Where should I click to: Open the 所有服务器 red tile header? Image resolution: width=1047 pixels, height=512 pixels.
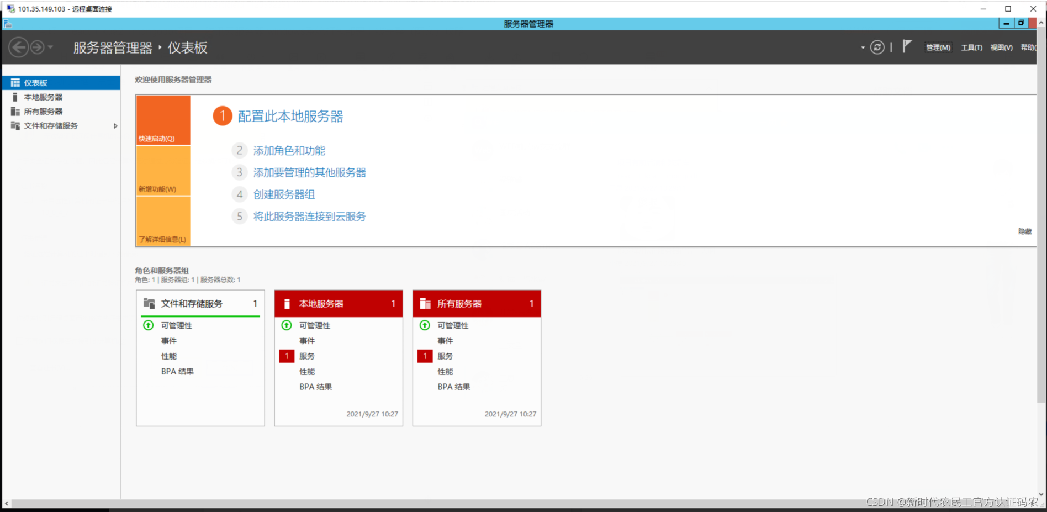coord(477,304)
